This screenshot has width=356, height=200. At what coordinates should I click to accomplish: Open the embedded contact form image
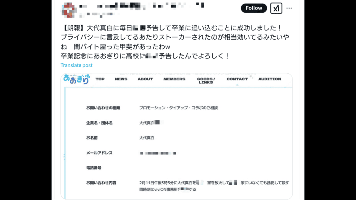177,136
